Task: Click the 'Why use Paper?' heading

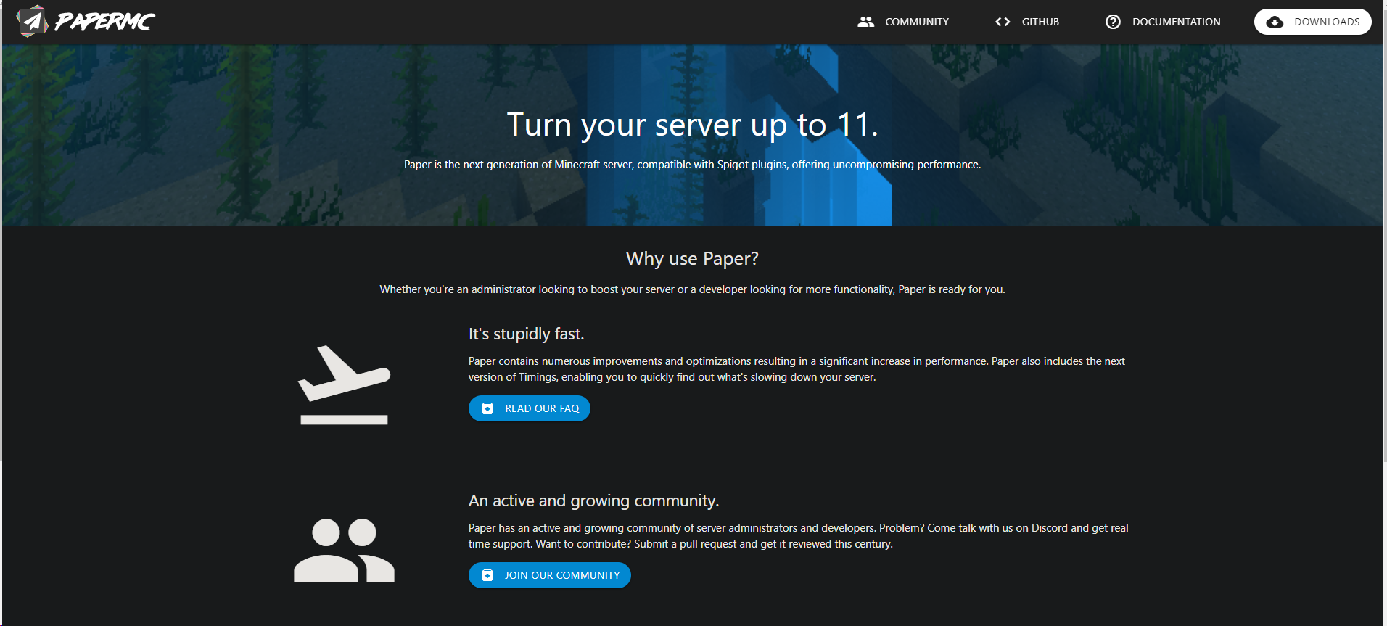Action: (692, 259)
